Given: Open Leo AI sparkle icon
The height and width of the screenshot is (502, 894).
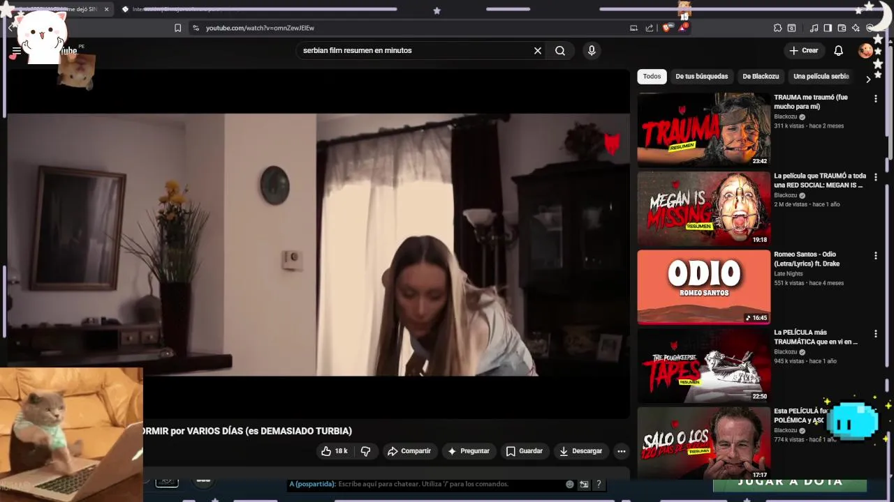Looking at the screenshot, I should pos(856,28).
